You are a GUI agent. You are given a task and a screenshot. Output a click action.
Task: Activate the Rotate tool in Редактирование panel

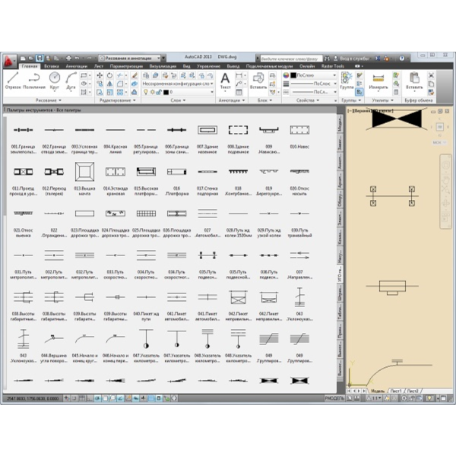click(x=109, y=75)
